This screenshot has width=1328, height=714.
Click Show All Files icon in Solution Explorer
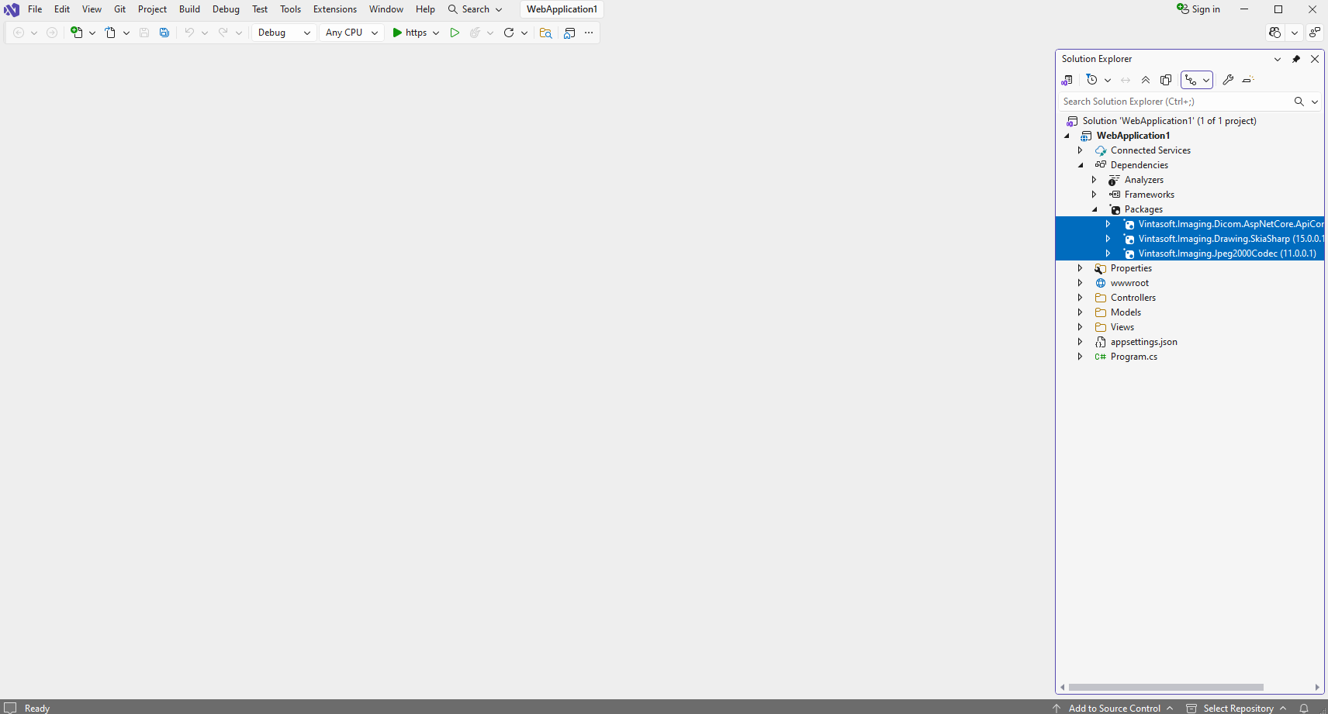(x=1166, y=80)
